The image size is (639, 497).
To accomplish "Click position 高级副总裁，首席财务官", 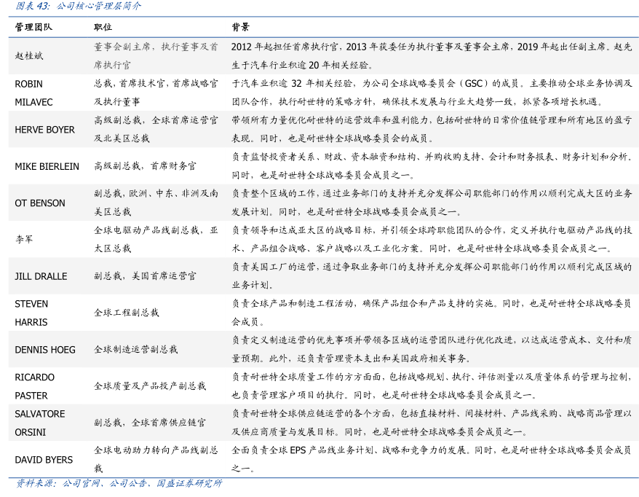I will tap(145, 166).
